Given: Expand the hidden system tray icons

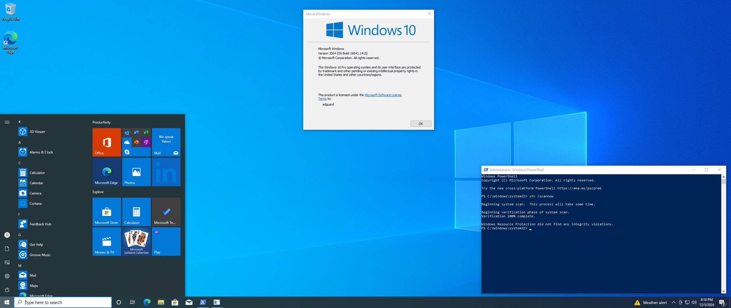Looking at the screenshot, I should point(674,302).
